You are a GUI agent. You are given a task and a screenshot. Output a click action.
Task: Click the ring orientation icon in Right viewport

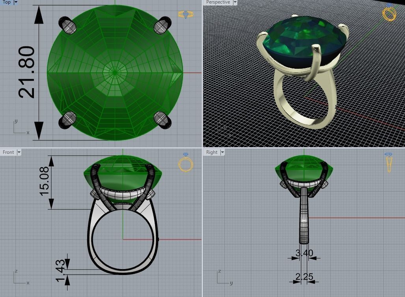coord(389,162)
